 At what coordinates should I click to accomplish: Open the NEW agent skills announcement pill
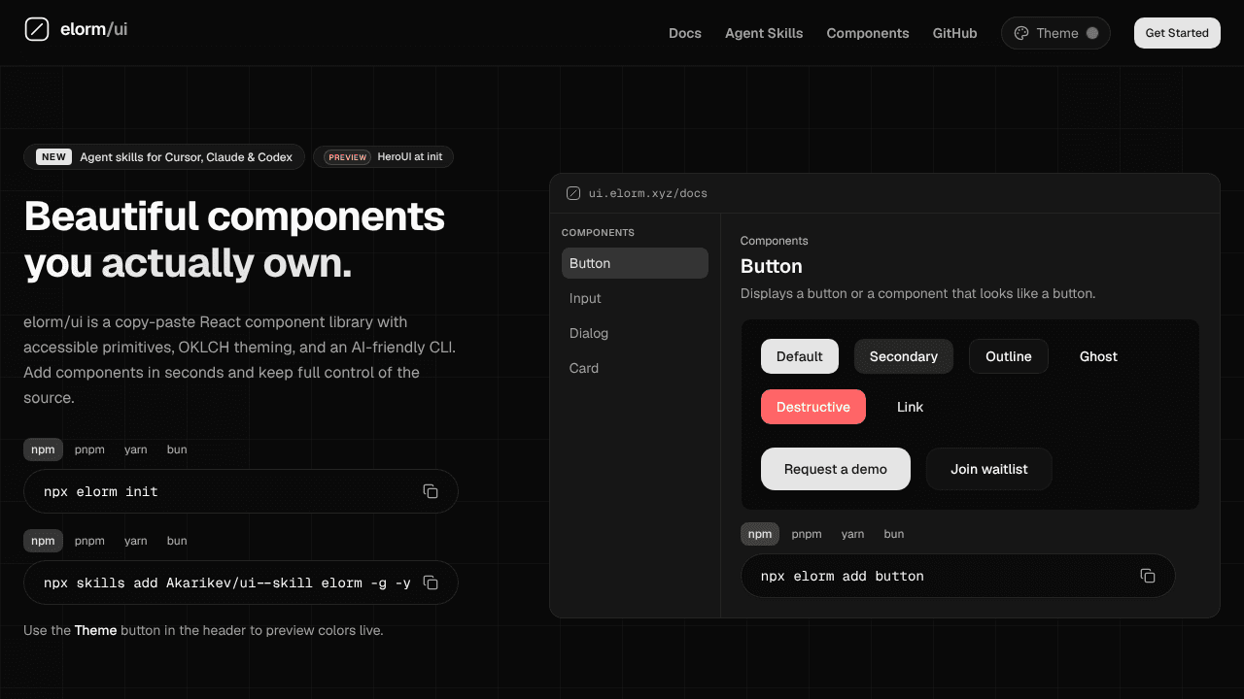click(x=164, y=157)
